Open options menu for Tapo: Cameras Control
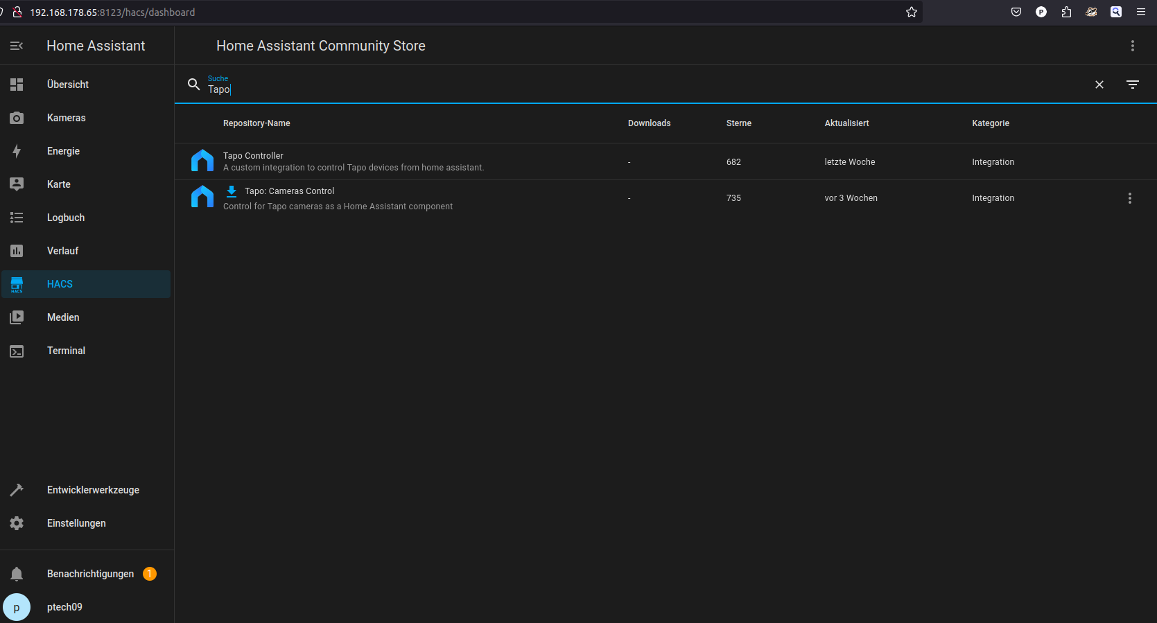 pos(1129,198)
